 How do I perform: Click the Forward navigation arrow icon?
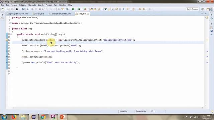pos(149,9)
